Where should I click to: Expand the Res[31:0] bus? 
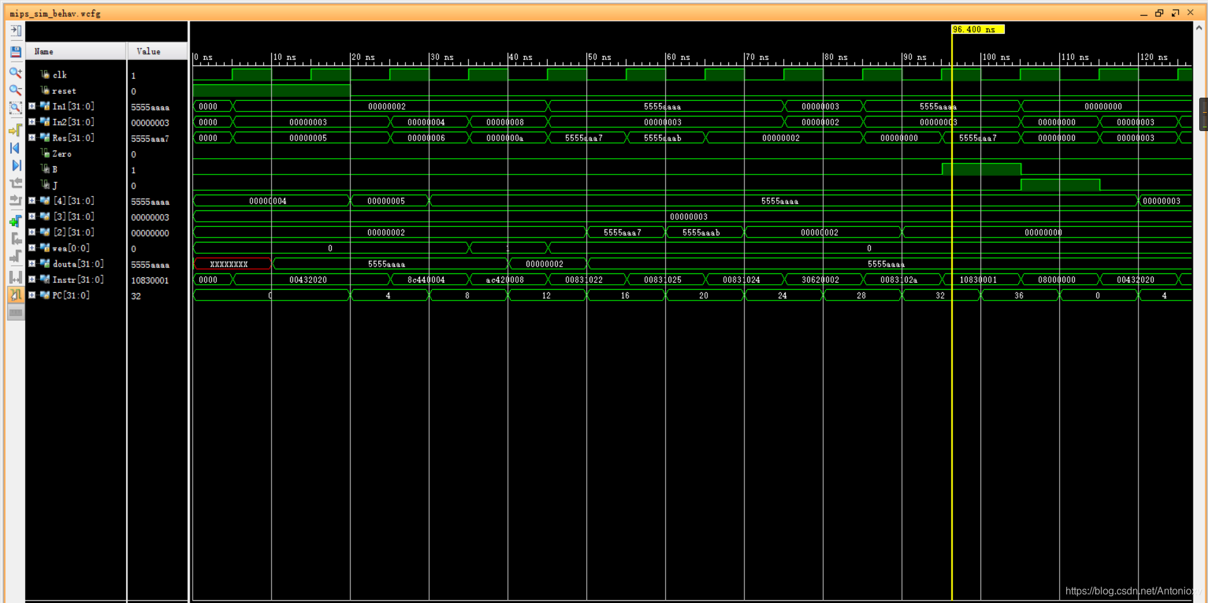(32, 138)
